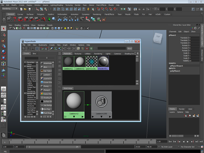
Task: Select lambert1 material swatch
Action: click(x=68, y=63)
